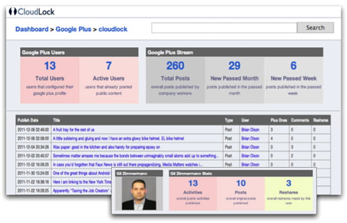Sort by the Reshares column header
The image size is (347, 223).
pos(321,120)
